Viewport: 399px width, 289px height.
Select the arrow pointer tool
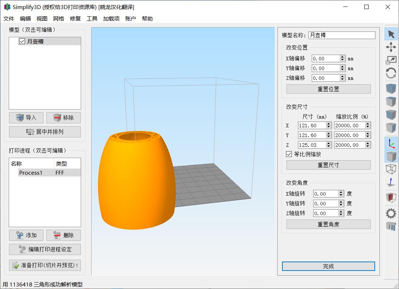[x=391, y=34]
